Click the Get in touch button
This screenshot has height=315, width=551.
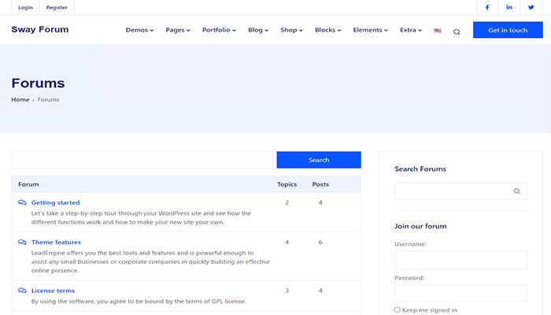[508, 30]
